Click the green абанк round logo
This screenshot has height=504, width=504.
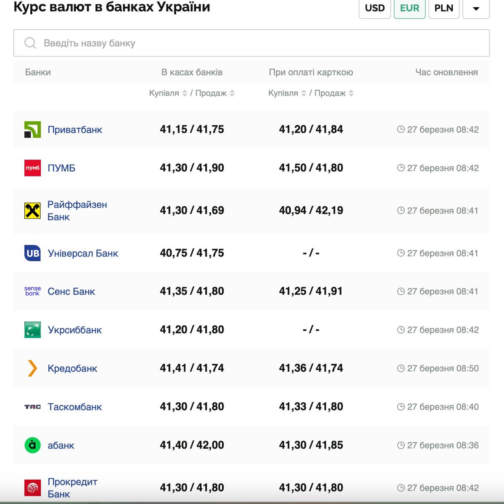click(32, 445)
